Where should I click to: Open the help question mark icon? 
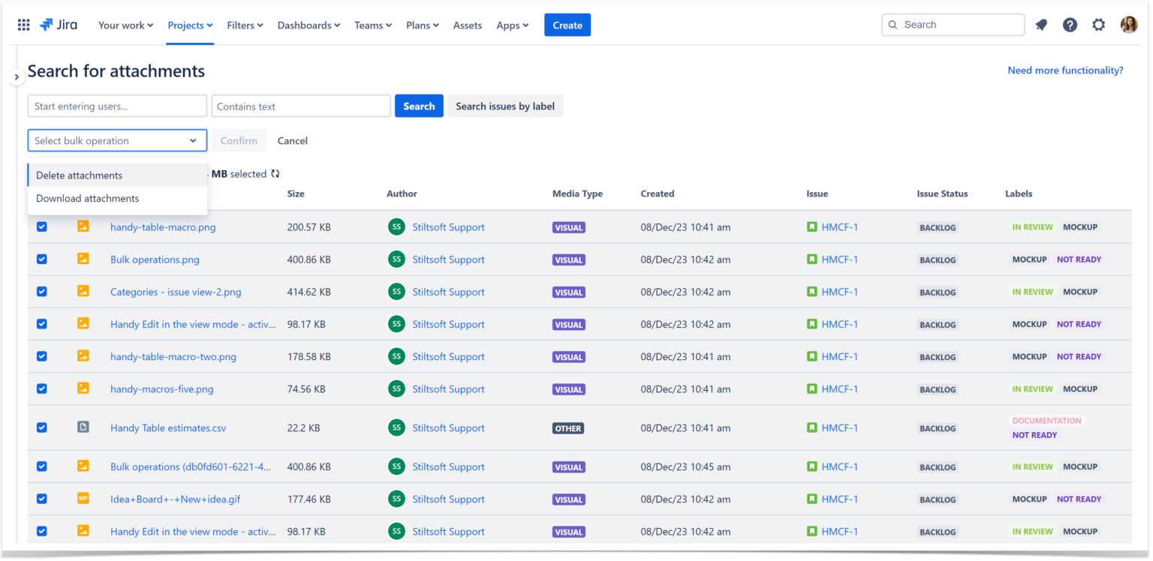pyautogui.click(x=1070, y=24)
